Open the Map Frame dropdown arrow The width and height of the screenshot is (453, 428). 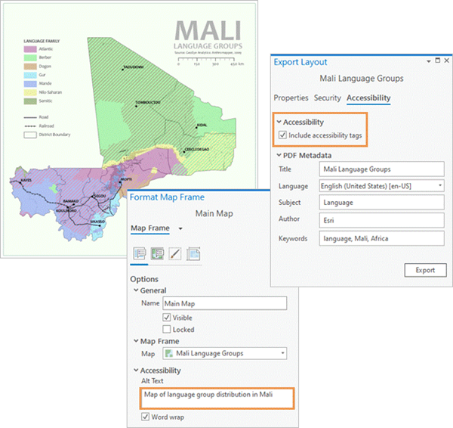pos(180,228)
